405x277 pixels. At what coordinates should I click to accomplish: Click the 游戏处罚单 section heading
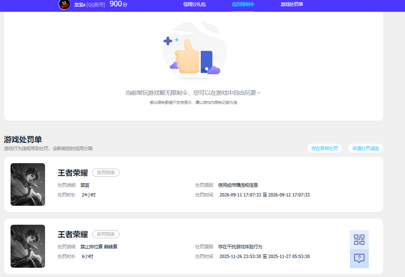point(23,140)
